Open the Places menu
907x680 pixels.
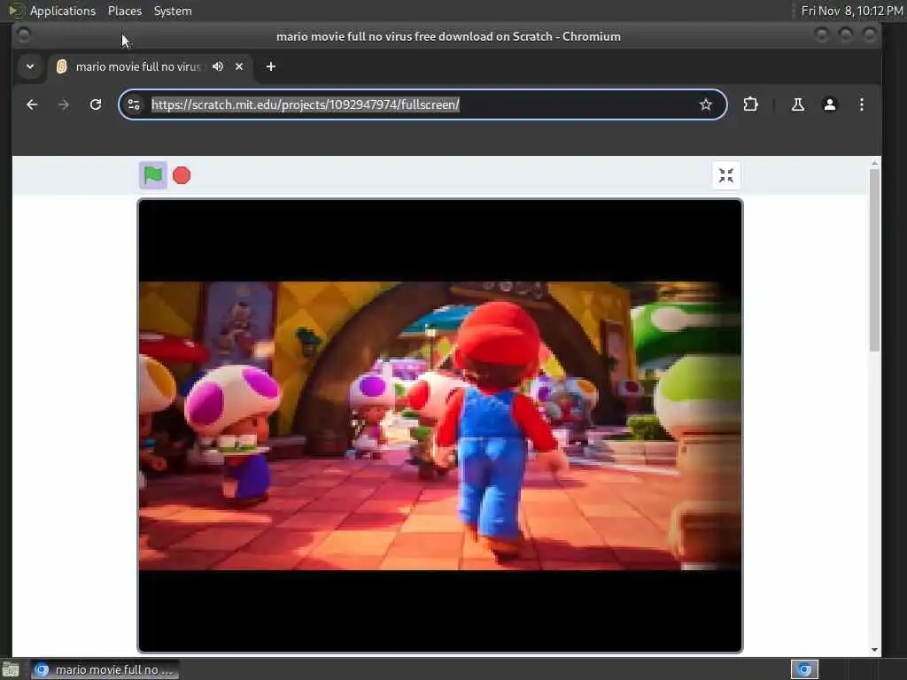124,11
